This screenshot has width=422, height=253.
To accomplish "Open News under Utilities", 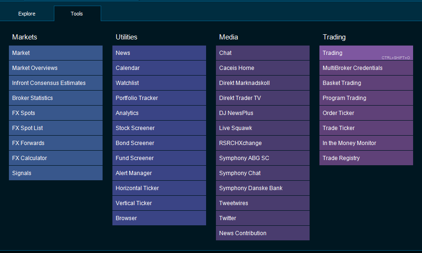I will [x=159, y=53].
